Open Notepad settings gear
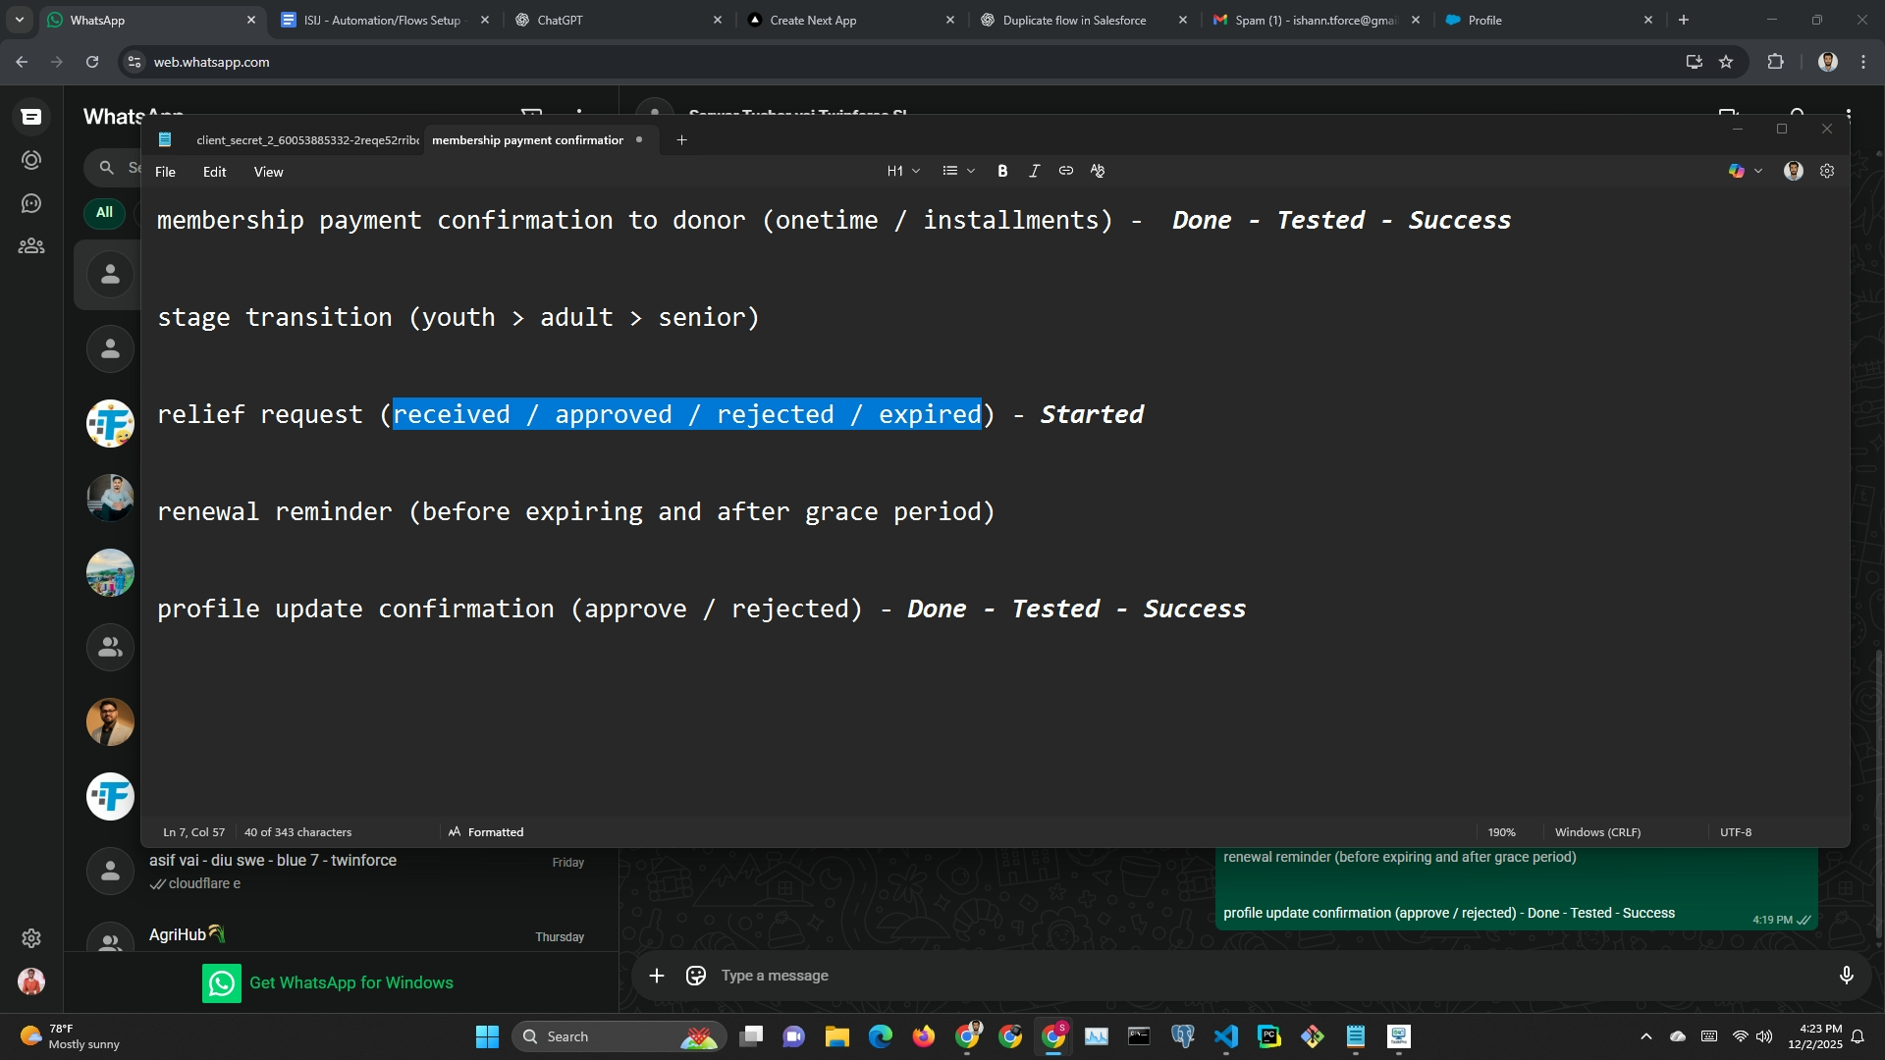The width and height of the screenshot is (1885, 1060). pos(1827,171)
